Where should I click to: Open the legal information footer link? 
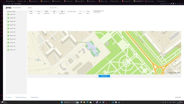point(21,97)
